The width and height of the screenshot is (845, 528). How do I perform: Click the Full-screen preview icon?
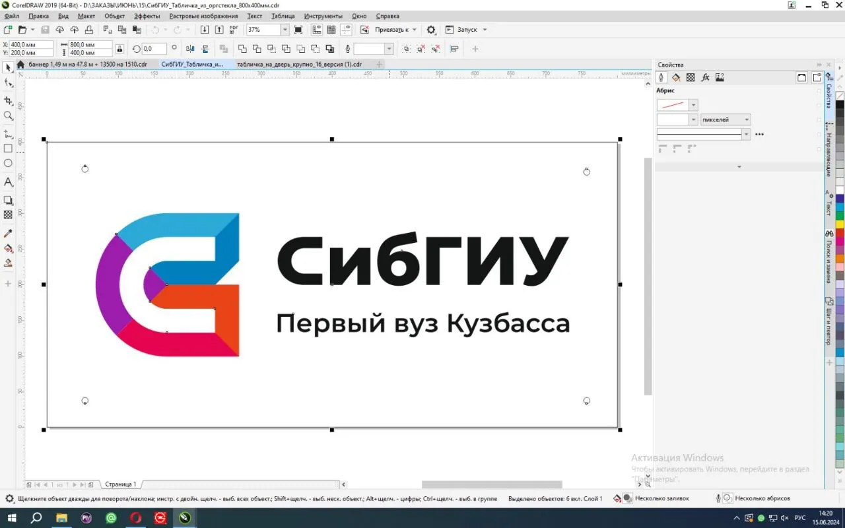point(298,30)
